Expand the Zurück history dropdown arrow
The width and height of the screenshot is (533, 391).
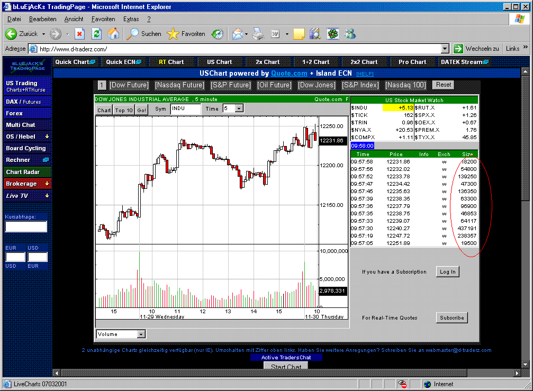[43, 34]
